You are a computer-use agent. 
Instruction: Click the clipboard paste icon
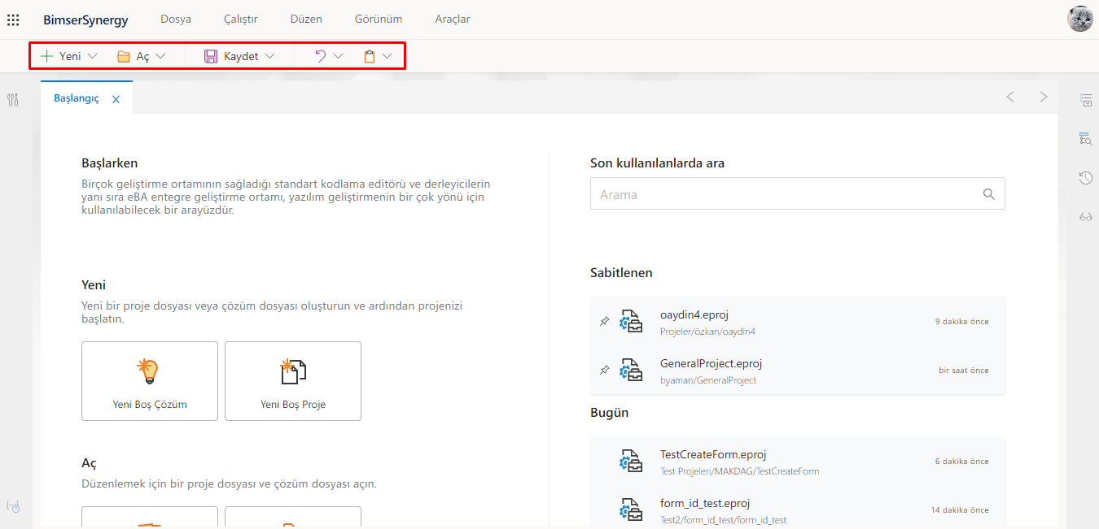(x=370, y=56)
